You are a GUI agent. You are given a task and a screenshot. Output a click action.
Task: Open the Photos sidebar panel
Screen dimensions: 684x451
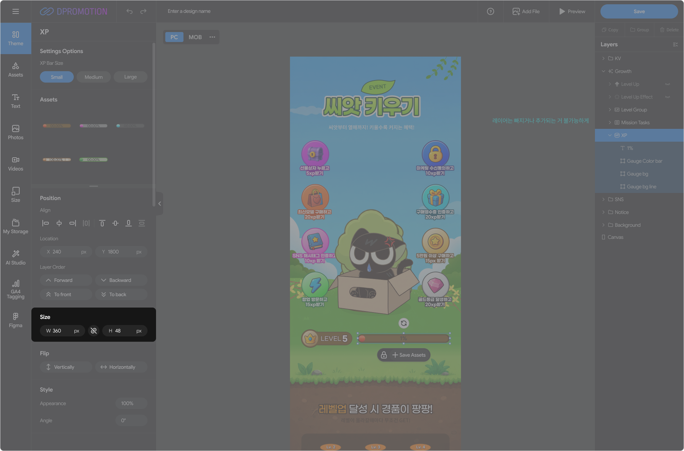point(16,132)
